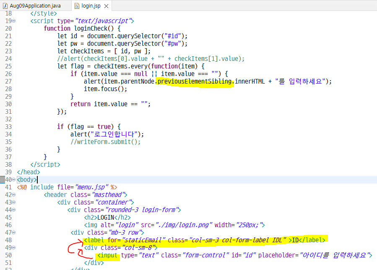Collapse the mb-3 row div at line 47
Screen dimensions: 377x270
[x=14, y=233]
